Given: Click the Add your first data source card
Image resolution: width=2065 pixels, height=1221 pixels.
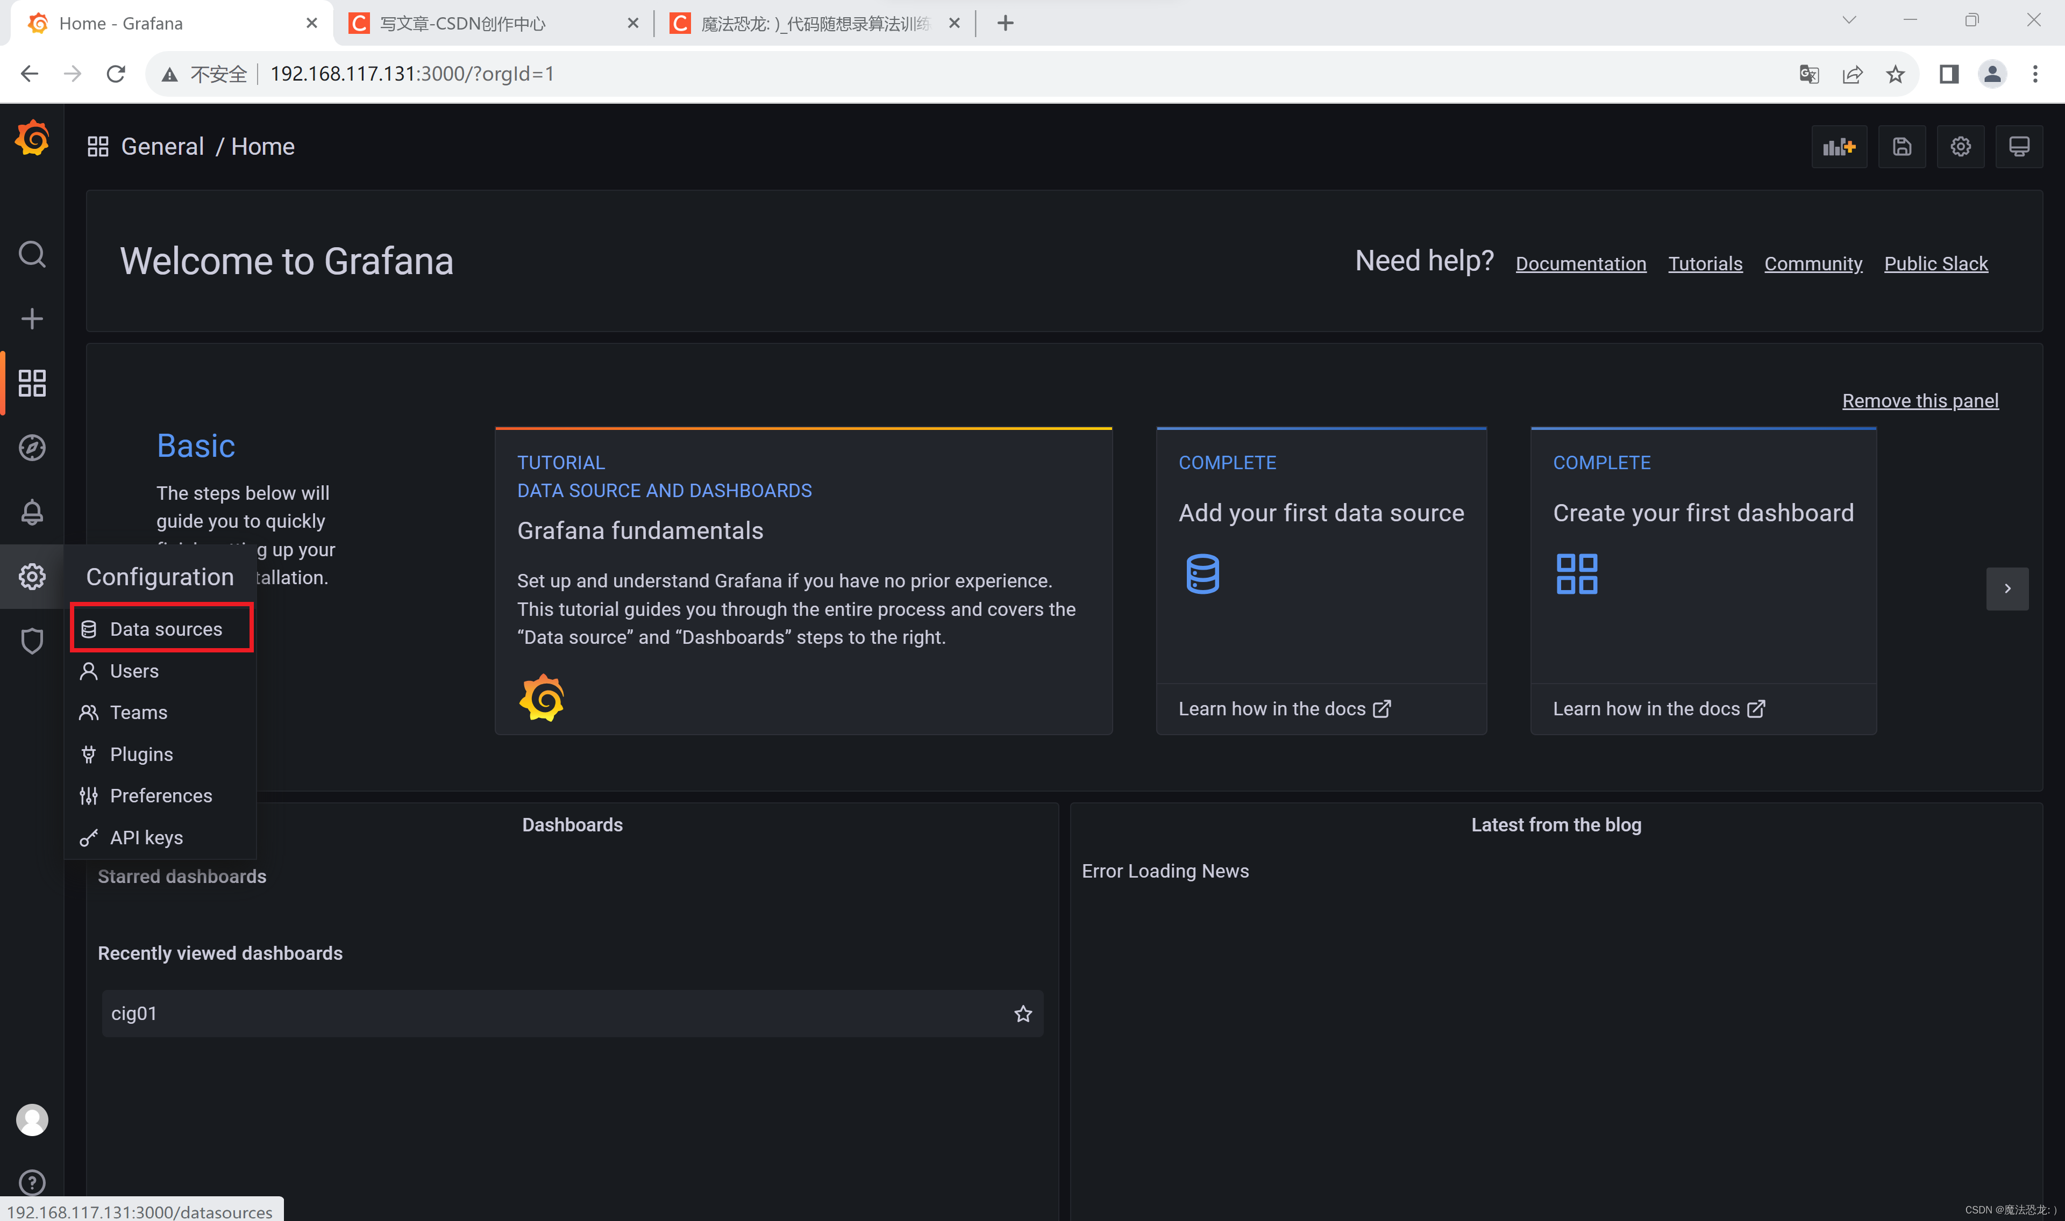Looking at the screenshot, I should pyautogui.click(x=1321, y=581).
